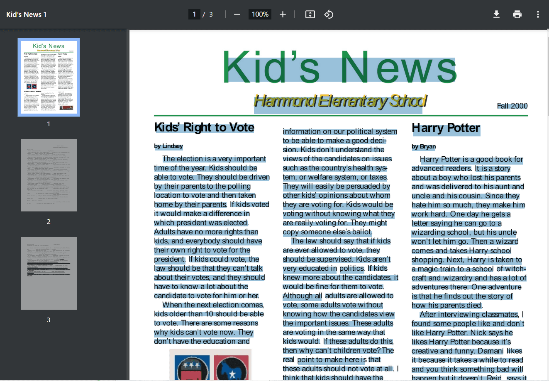Click the fit to page icon
Viewport: 549px width, 381px height.
click(310, 15)
